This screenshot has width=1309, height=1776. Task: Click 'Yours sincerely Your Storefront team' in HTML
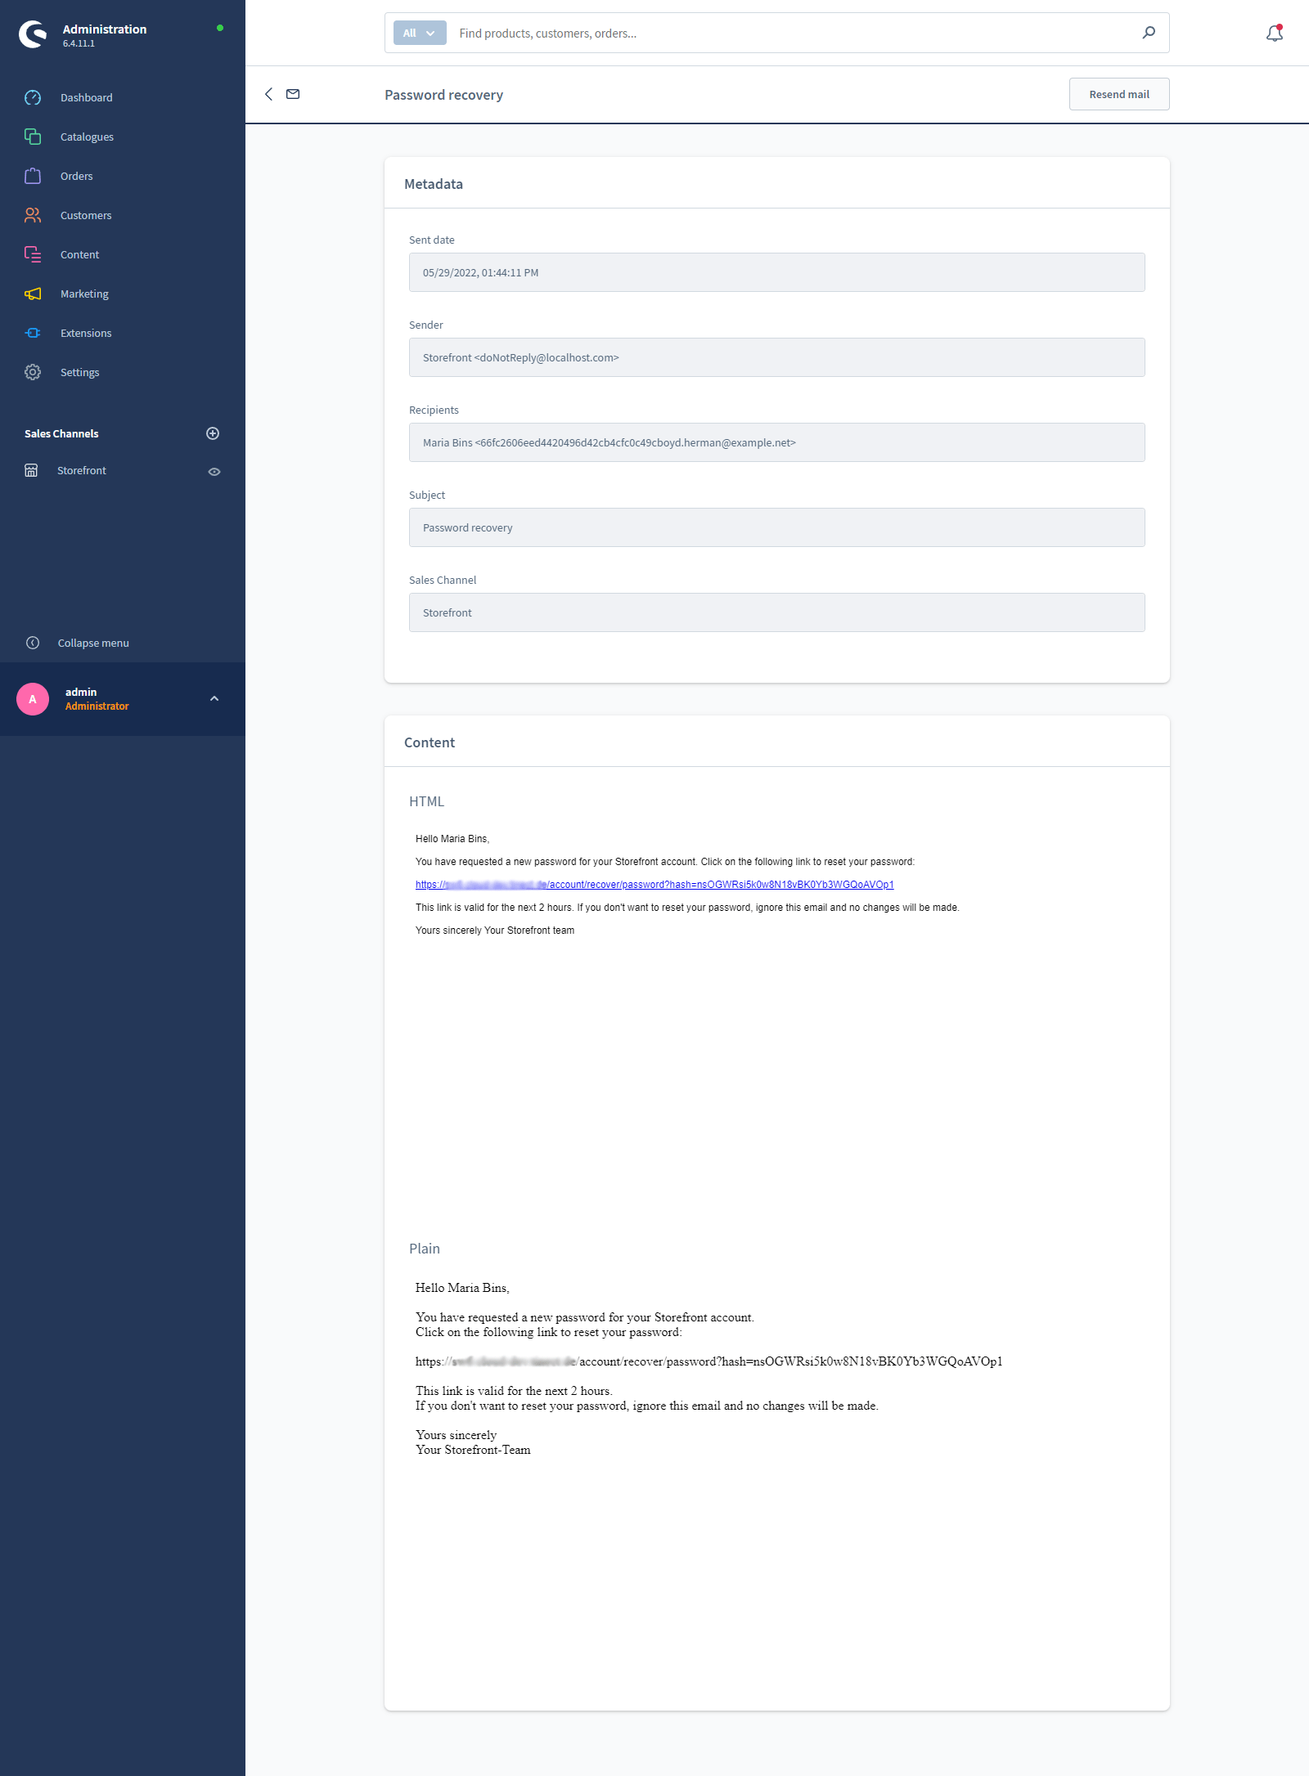click(x=495, y=931)
